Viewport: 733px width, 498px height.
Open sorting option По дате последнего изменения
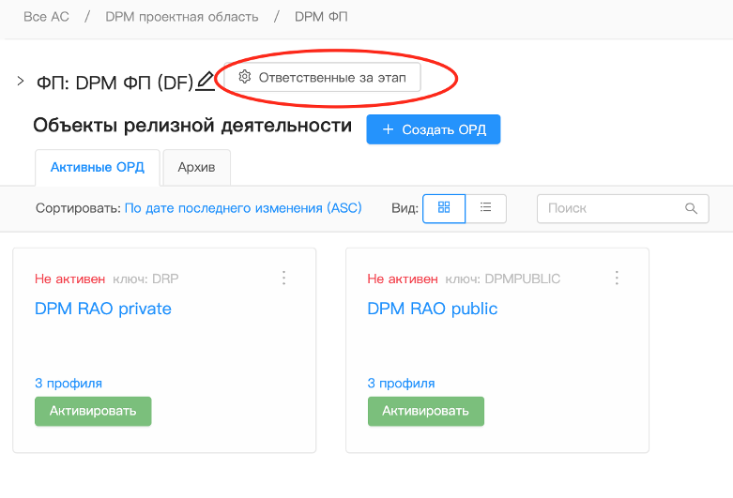[x=243, y=208]
